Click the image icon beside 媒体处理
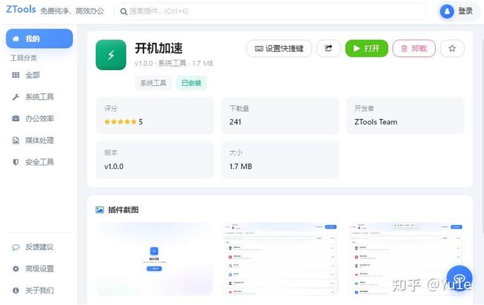The image size is (484, 305). (16, 140)
